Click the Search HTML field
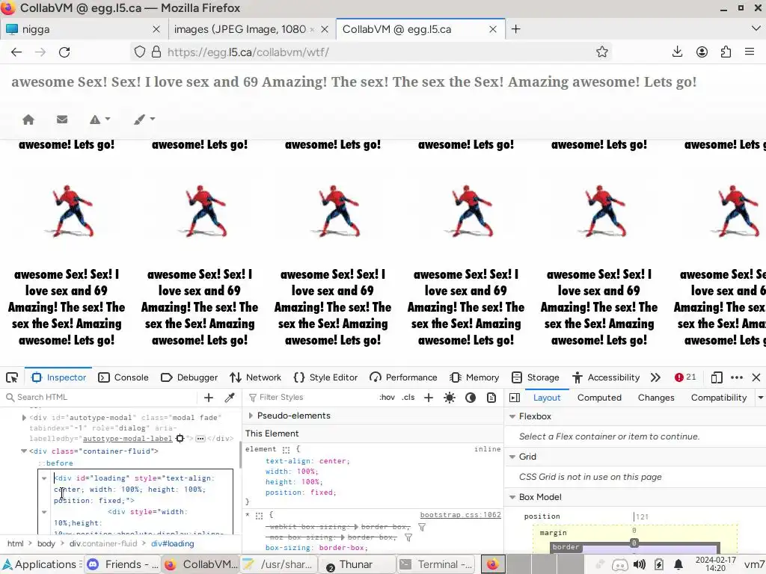766x574 pixels. [101, 398]
